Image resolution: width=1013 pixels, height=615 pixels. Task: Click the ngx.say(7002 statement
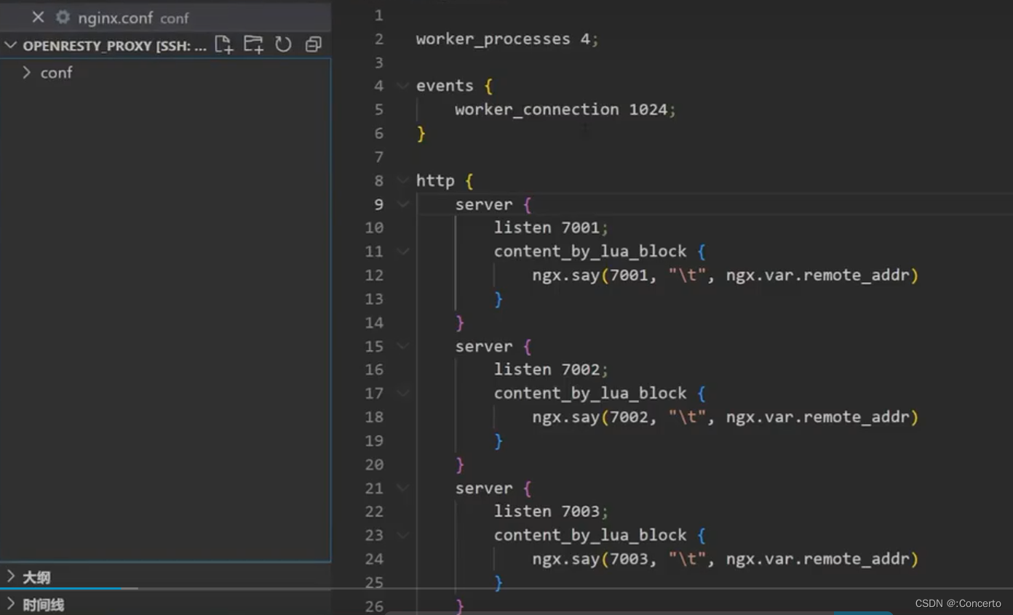coord(725,417)
